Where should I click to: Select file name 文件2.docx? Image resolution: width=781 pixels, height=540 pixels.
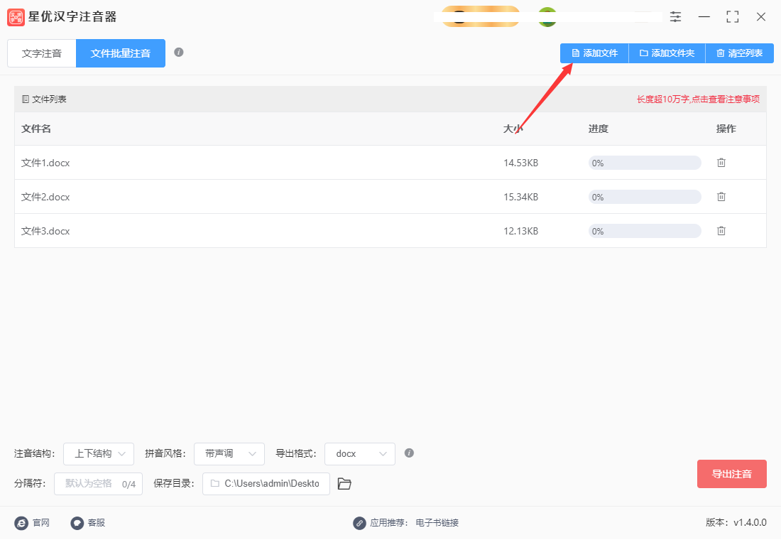tap(45, 197)
